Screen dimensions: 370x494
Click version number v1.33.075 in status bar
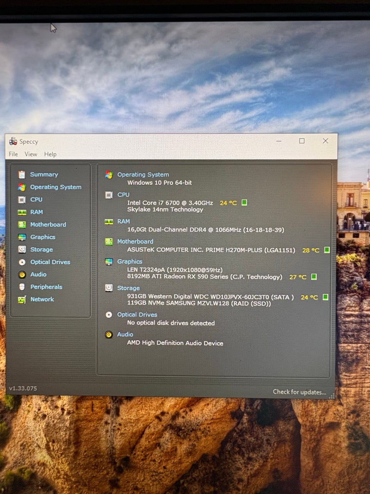click(x=23, y=388)
